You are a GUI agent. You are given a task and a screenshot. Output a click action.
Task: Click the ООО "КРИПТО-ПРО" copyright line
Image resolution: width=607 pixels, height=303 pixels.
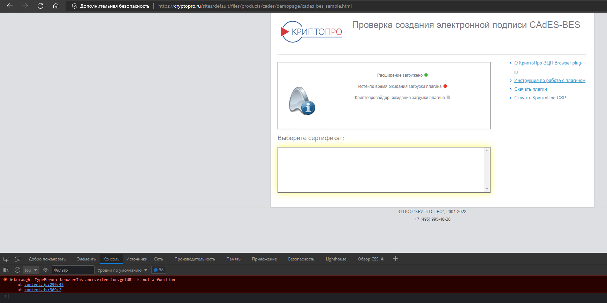tap(432, 212)
